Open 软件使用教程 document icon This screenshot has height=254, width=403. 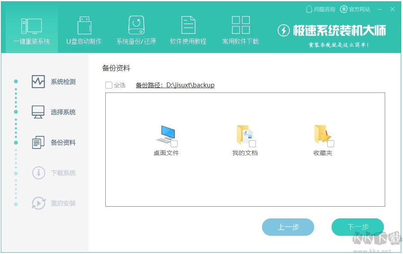click(x=188, y=26)
